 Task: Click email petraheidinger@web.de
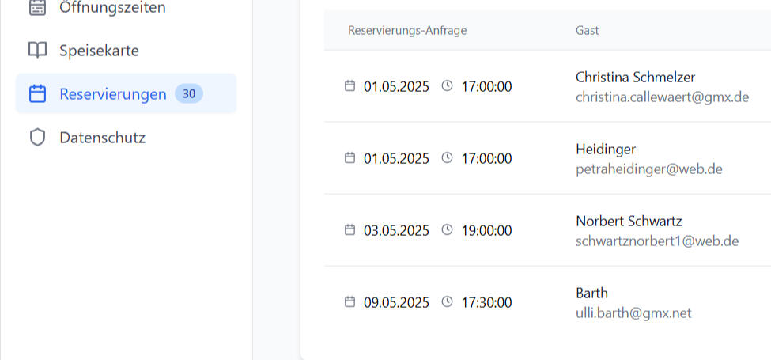[x=648, y=169]
